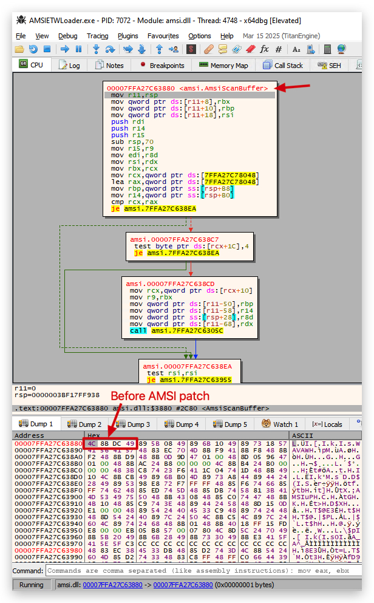Open the Favourites menu

pos(163,36)
